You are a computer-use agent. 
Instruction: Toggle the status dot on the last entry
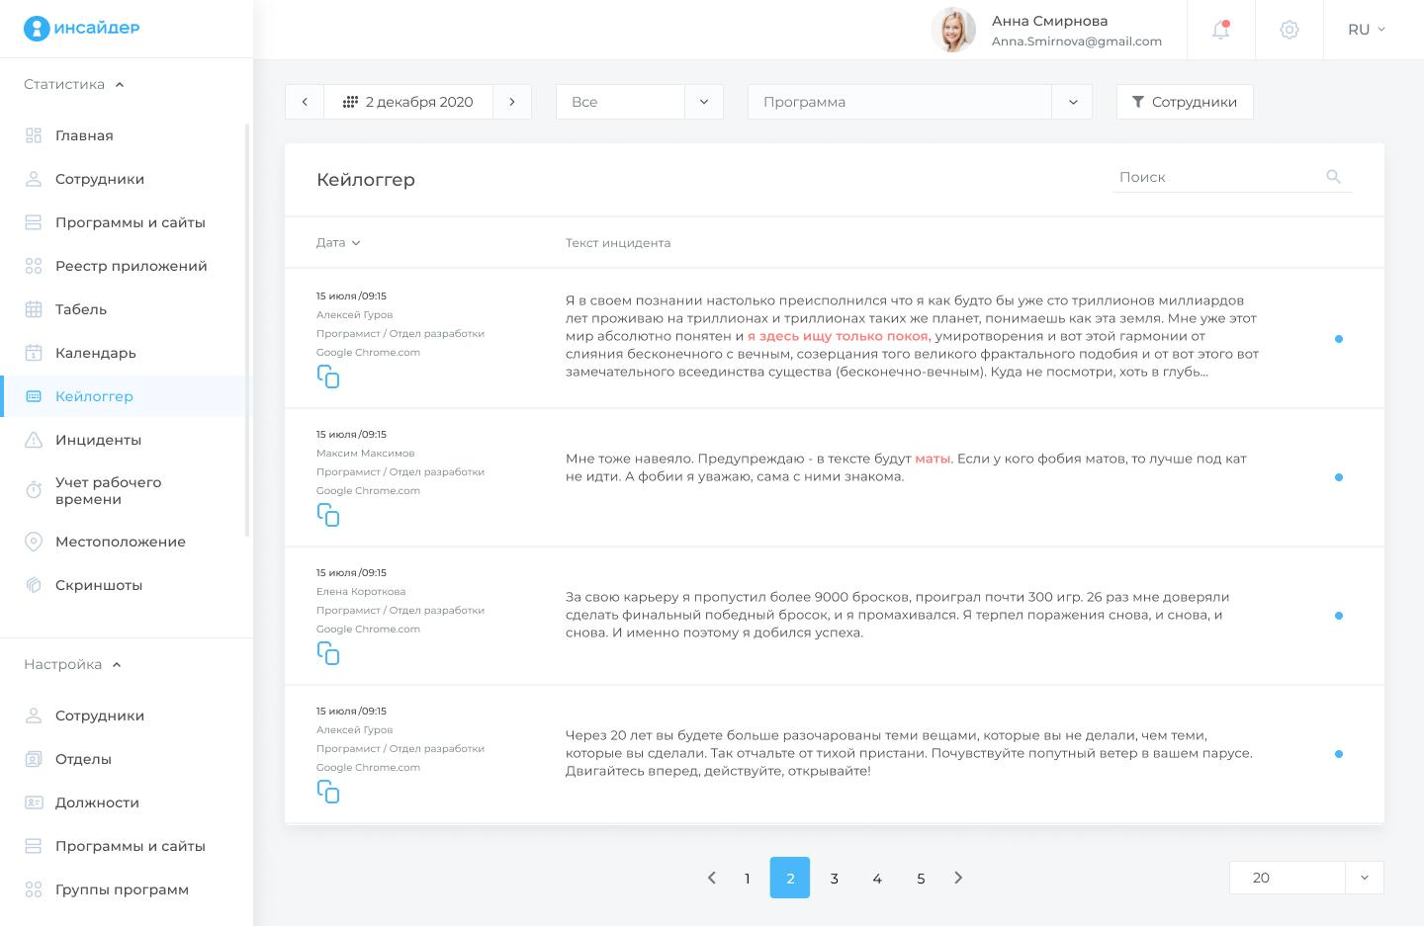click(1339, 754)
